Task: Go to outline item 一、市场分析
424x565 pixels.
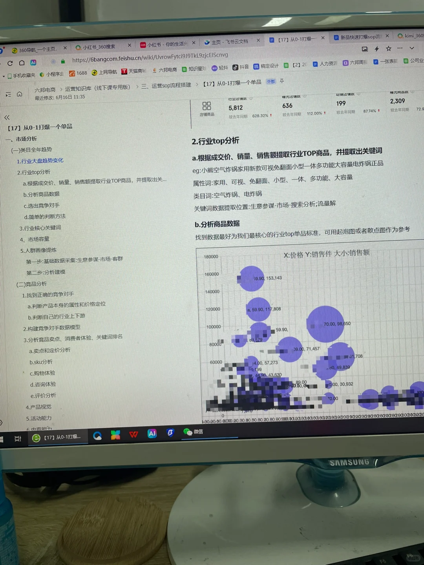Action: (22, 139)
